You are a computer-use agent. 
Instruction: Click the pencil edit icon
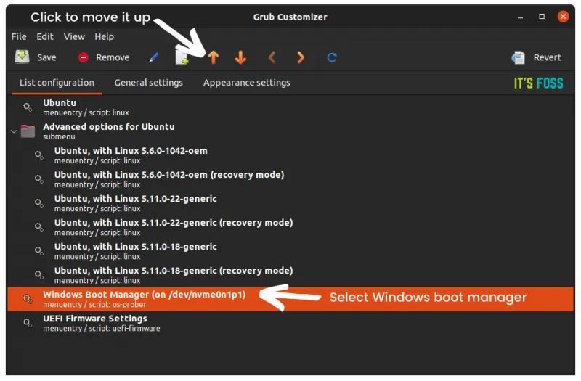point(154,58)
